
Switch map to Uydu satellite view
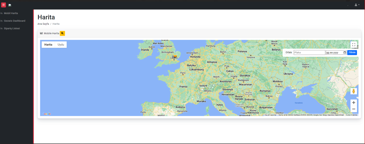coord(61,45)
